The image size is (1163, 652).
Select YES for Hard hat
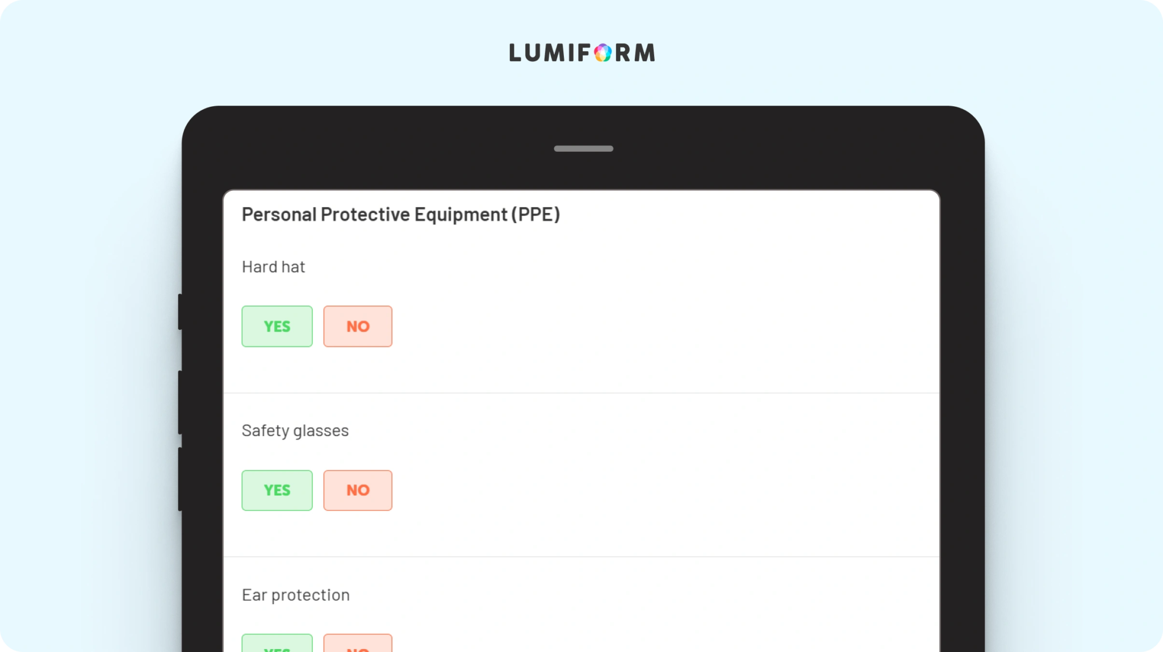point(277,326)
